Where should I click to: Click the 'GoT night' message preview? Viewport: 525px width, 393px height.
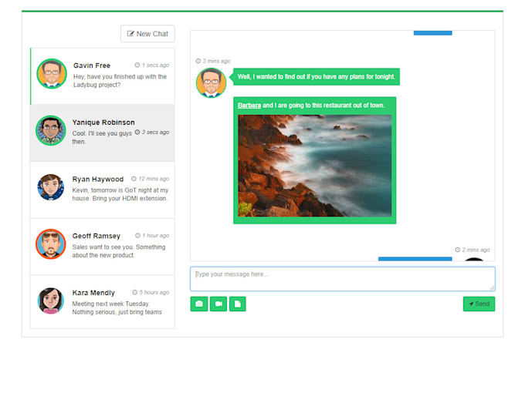[120, 194]
